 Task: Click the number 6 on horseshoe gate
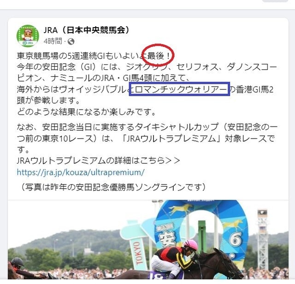[235, 239]
